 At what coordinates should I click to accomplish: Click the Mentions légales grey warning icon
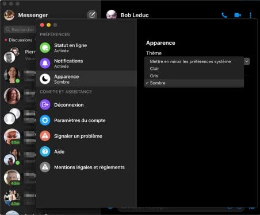coord(45,167)
